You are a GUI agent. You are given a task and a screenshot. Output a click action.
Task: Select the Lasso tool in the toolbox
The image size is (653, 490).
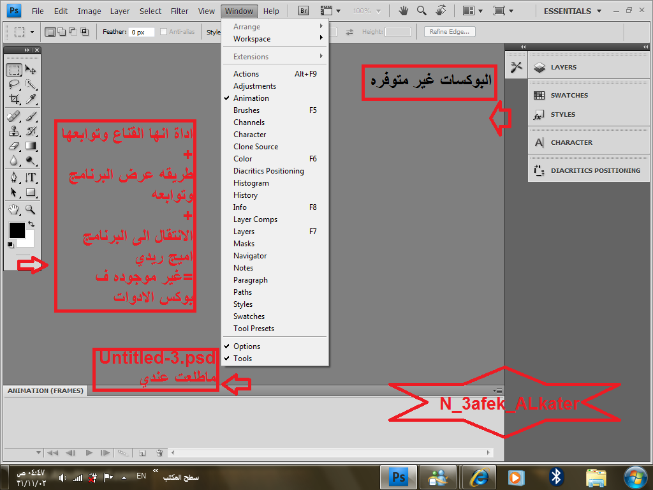(14, 84)
